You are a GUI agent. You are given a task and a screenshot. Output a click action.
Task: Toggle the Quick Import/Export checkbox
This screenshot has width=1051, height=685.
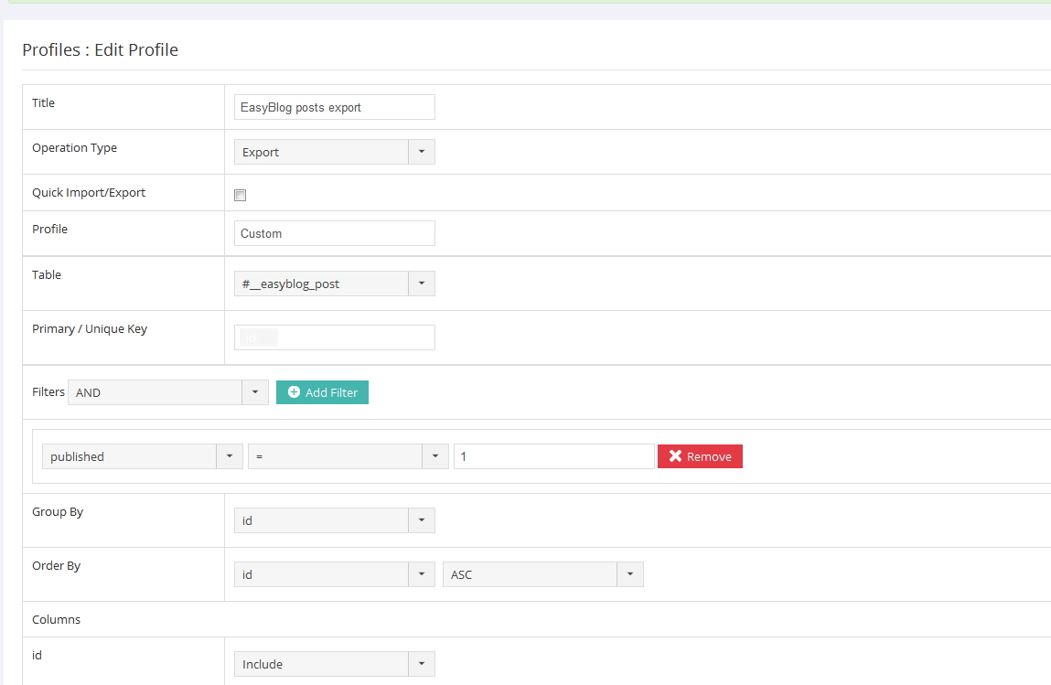tap(241, 195)
